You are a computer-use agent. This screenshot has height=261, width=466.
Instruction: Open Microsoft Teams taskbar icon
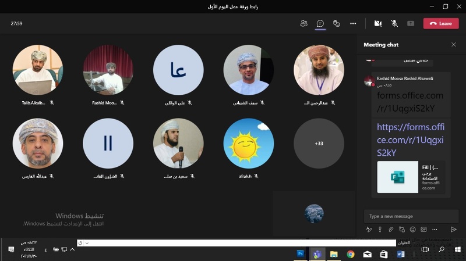point(317,254)
